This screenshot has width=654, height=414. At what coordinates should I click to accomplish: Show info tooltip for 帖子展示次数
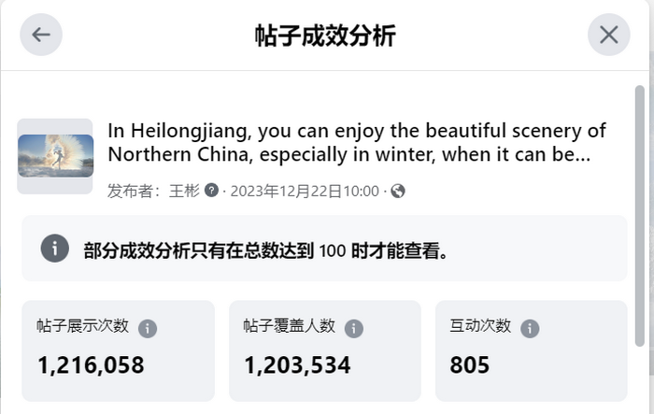click(148, 328)
